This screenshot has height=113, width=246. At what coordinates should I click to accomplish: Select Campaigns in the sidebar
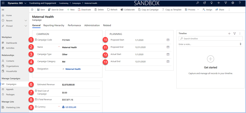pos(14,84)
